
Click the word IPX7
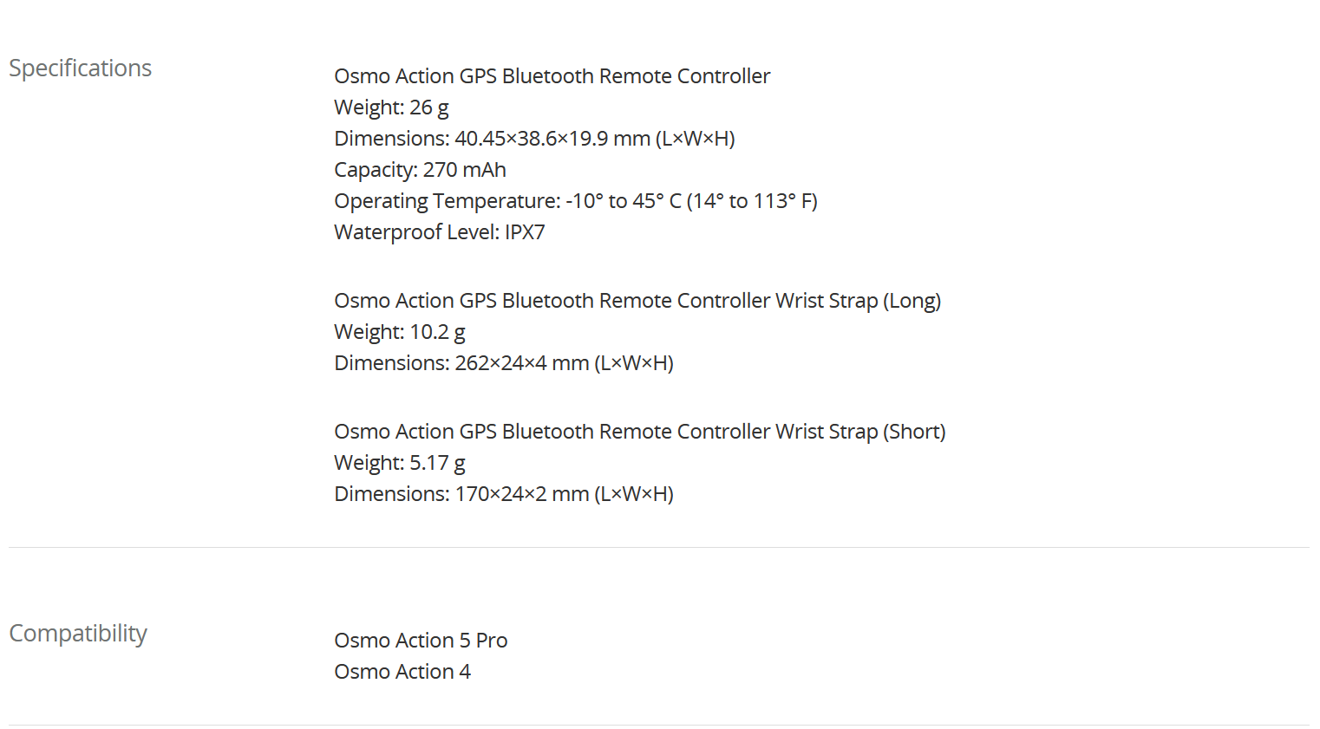525,232
